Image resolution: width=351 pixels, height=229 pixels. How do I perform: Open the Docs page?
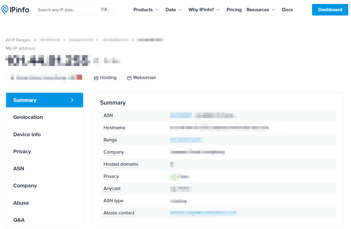coord(287,10)
